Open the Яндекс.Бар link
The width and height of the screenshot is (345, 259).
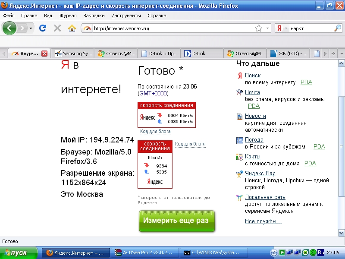[260, 174]
